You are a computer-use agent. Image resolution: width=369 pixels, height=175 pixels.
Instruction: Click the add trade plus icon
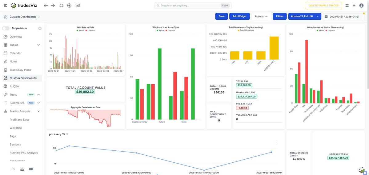(69, 6)
